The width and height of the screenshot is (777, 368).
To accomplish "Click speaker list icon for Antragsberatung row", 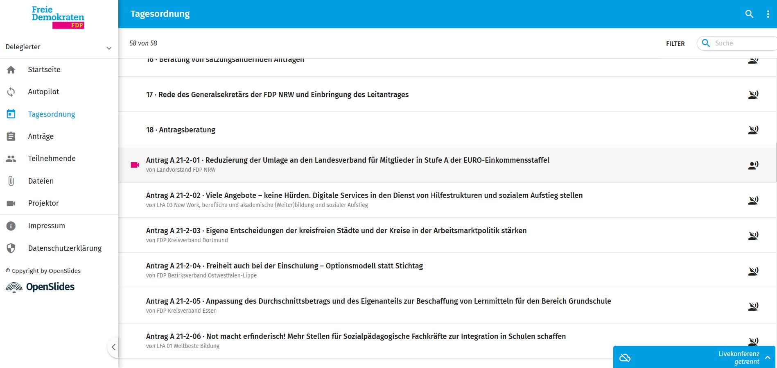I will [x=753, y=130].
